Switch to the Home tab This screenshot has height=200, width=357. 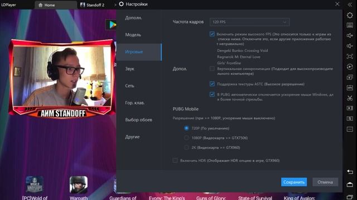click(x=56, y=5)
